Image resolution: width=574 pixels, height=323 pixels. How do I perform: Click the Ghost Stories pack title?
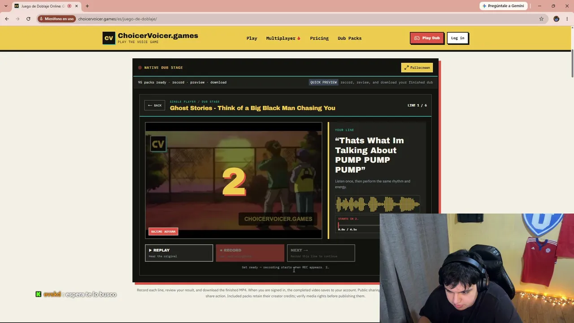(x=252, y=108)
